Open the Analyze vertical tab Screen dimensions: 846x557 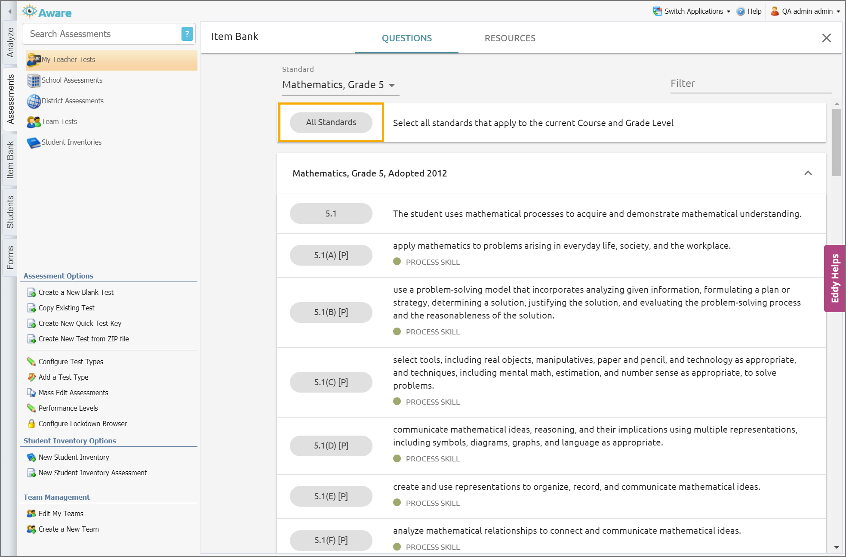[10, 43]
